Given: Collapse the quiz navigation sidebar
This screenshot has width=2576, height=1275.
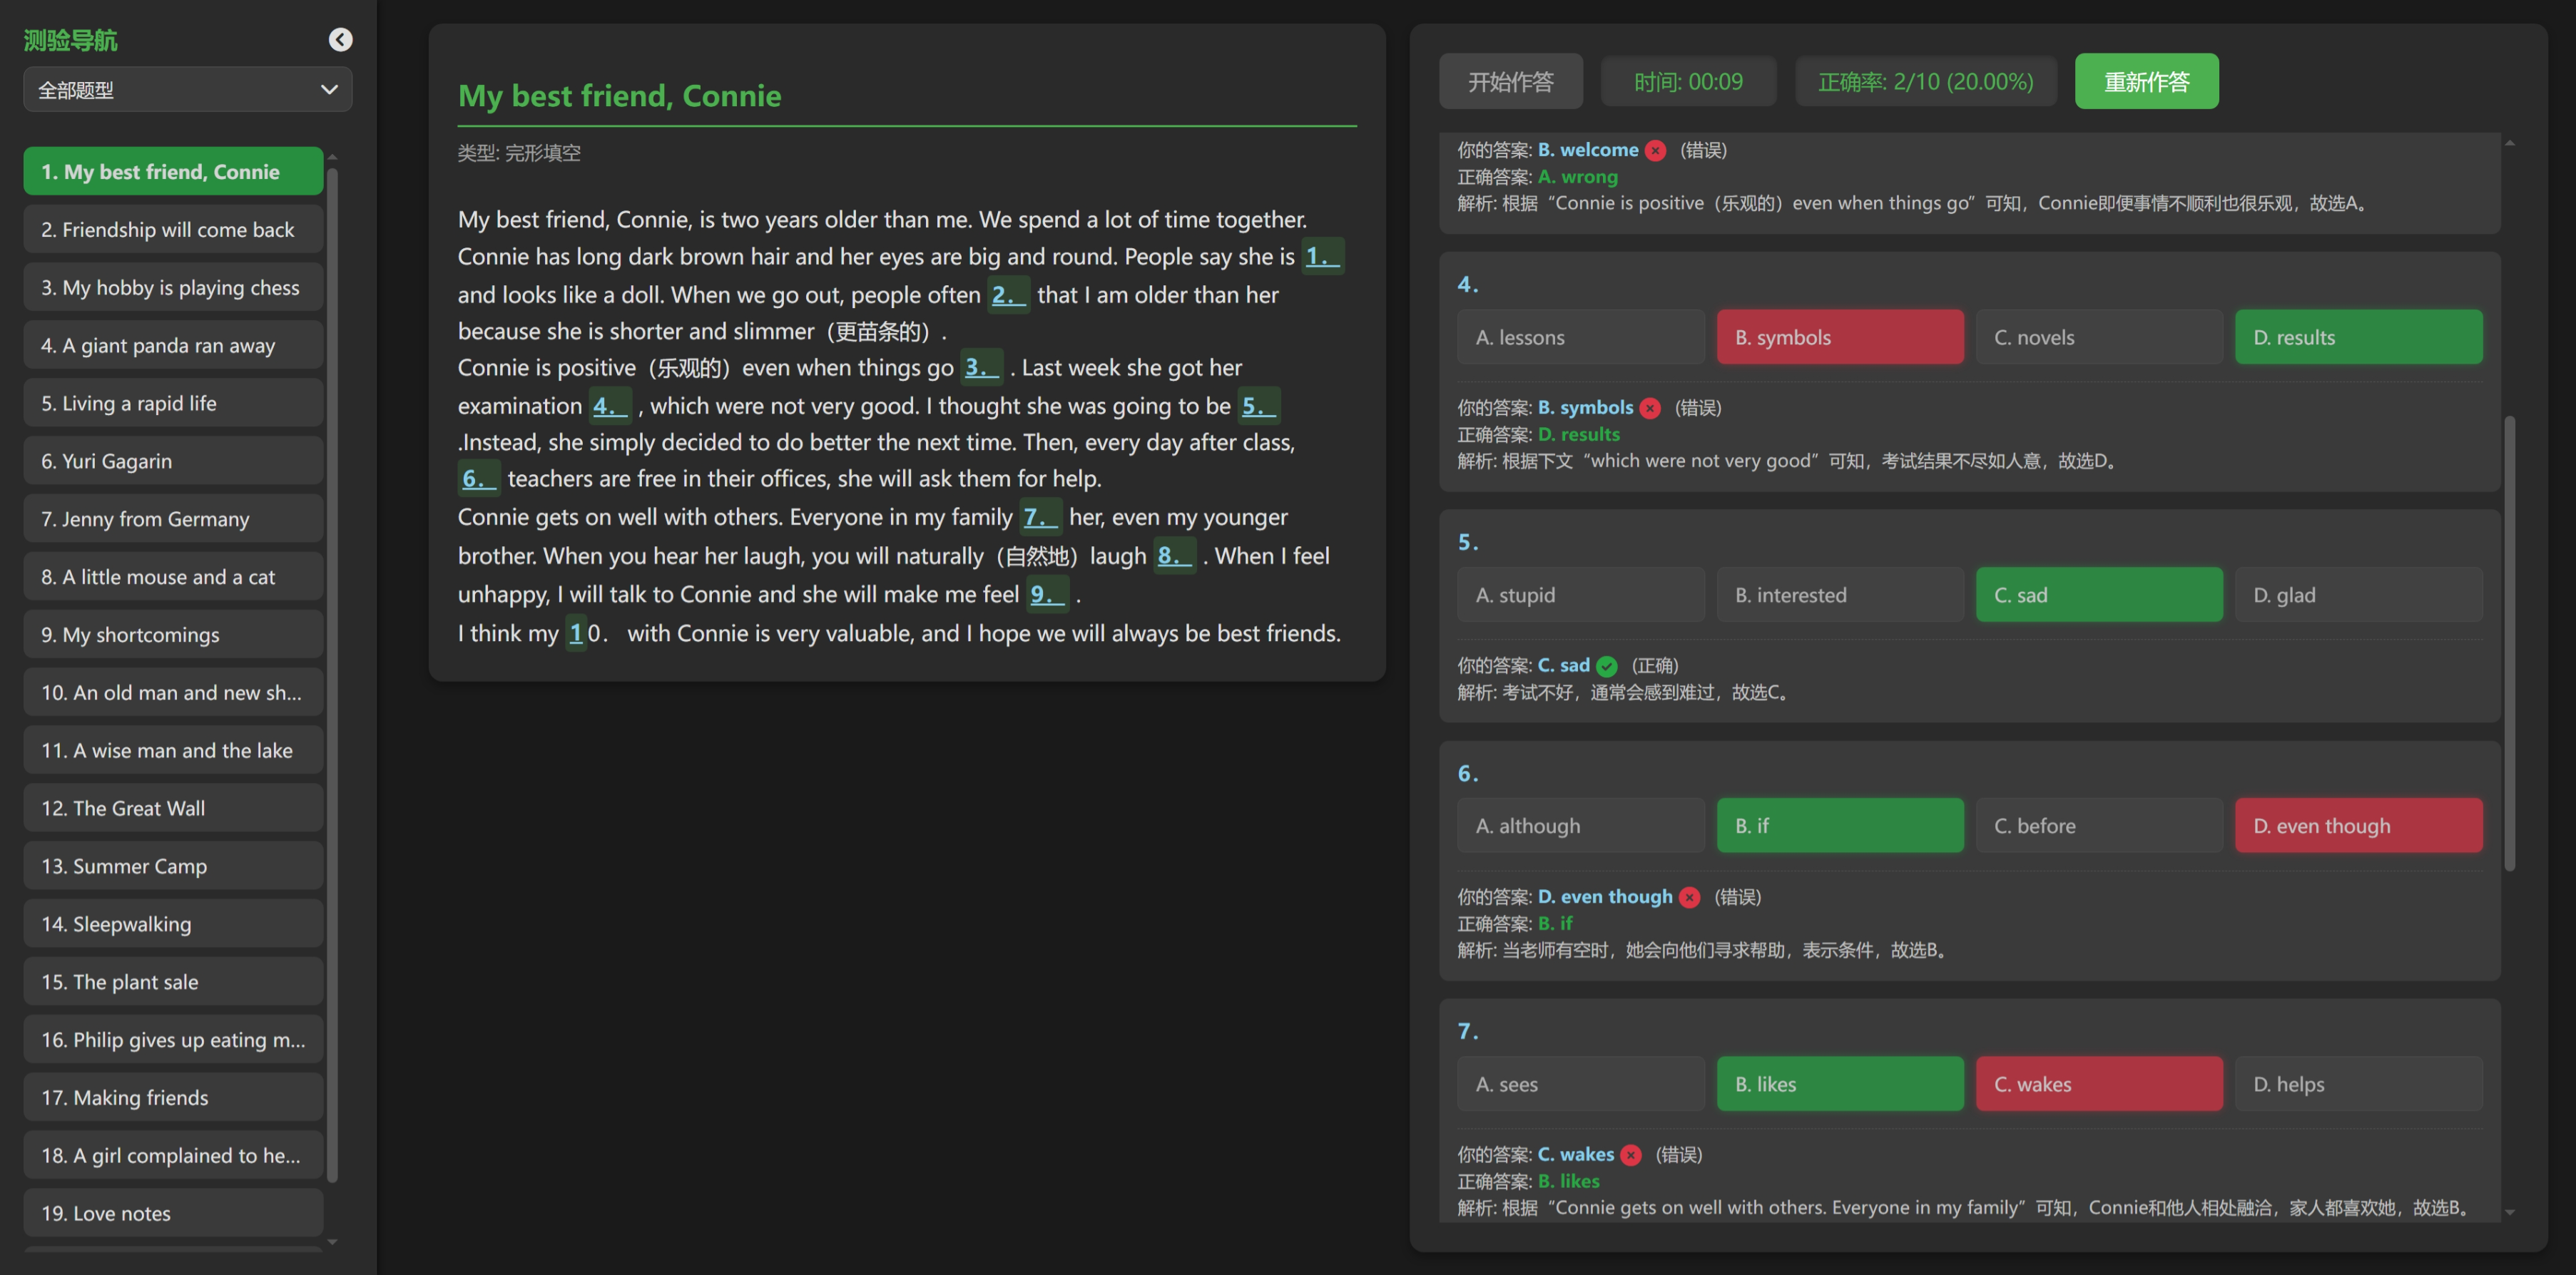Looking at the screenshot, I should coord(340,40).
